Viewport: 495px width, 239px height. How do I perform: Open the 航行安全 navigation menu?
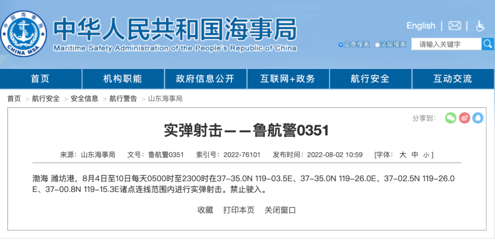click(370, 79)
